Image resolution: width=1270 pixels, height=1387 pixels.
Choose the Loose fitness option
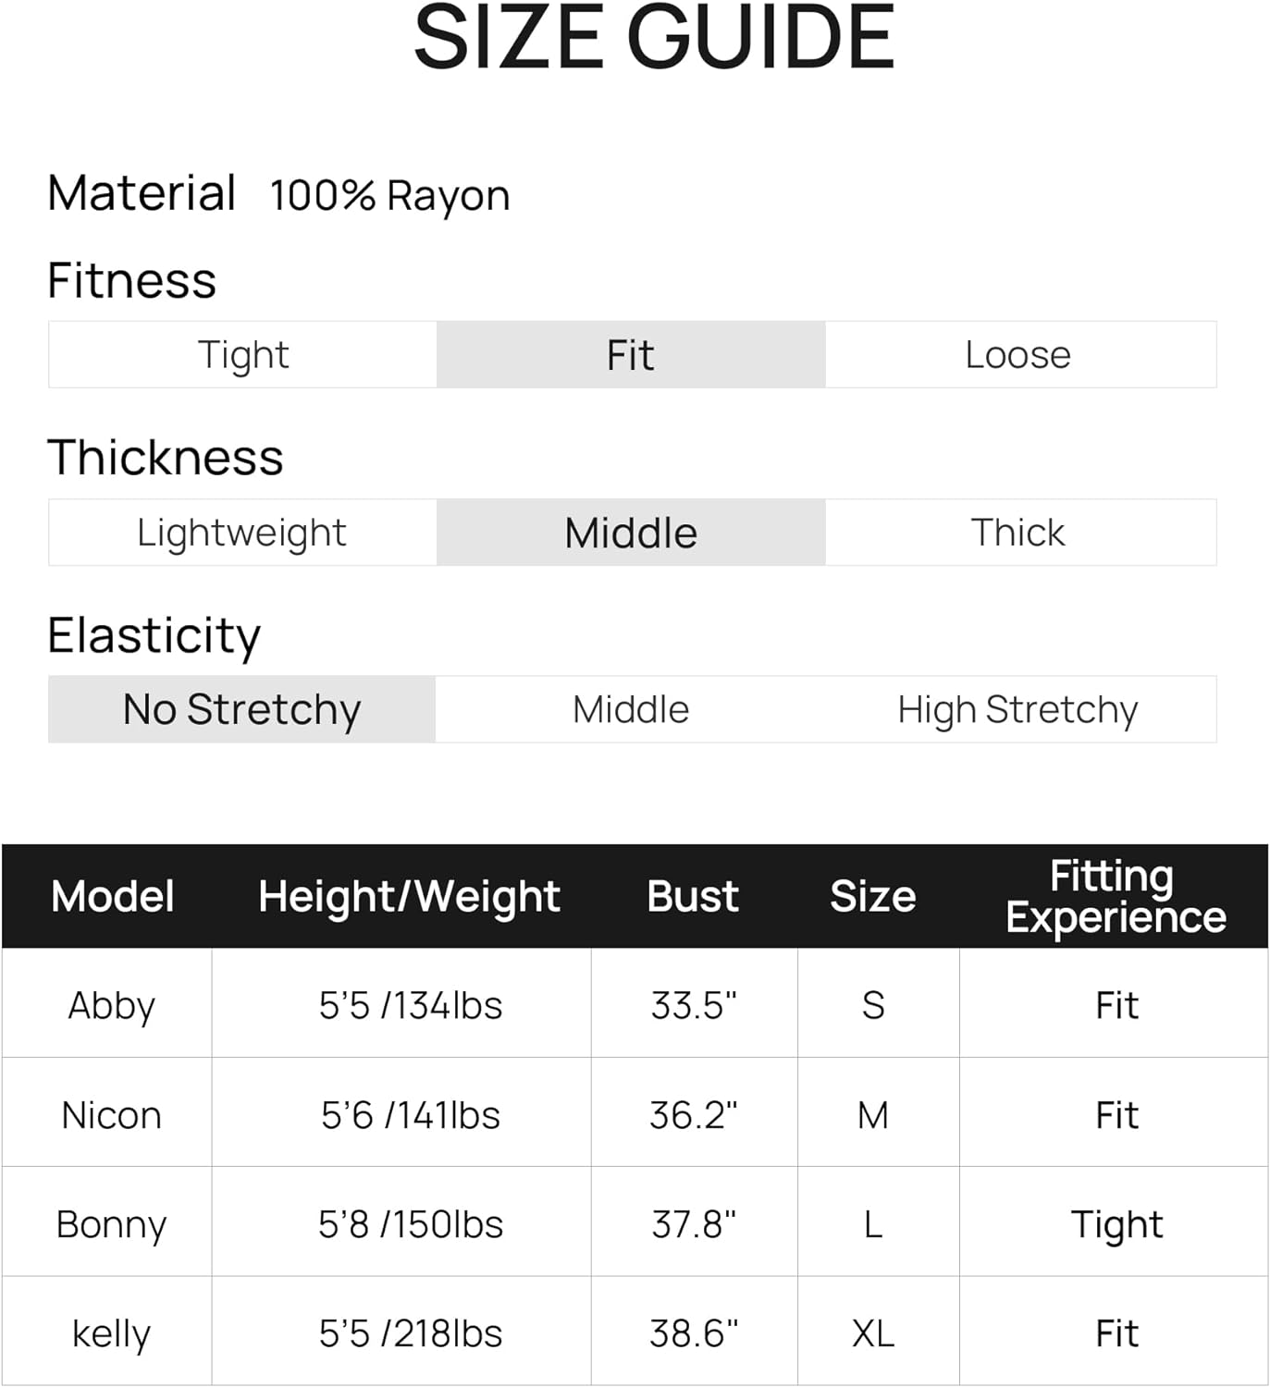tap(1018, 355)
